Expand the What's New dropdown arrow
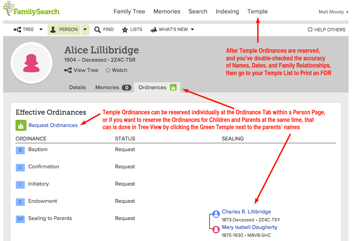This screenshot has height=241, width=352. [x=192, y=29]
